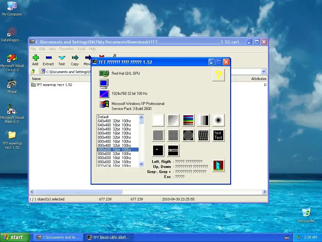This screenshot has height=242, width=322.
Task: Start the grey vertical bars test
Action: (203, 120)
